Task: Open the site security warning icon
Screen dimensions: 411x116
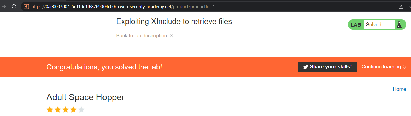Action: (x=26, y=7)
